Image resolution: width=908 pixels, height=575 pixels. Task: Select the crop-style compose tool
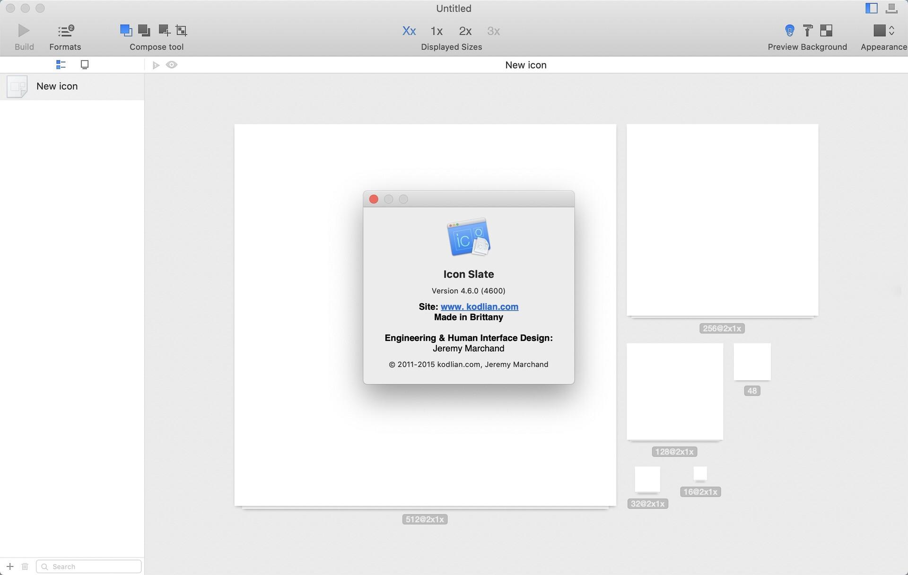(182, 30)
